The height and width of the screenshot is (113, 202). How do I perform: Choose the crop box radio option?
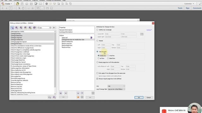(x=108, y=56)
